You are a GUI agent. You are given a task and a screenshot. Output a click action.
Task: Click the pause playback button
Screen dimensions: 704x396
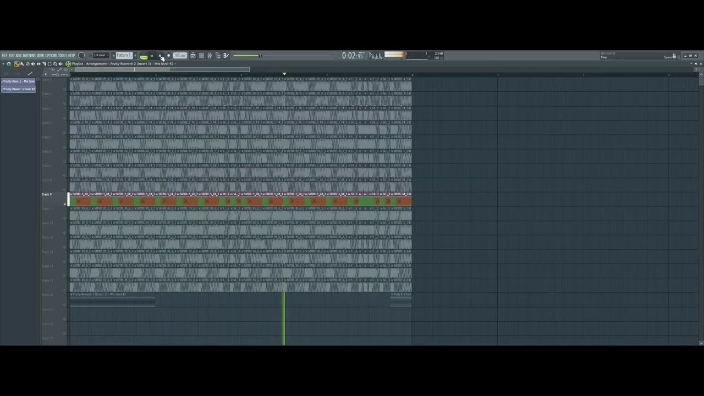(x=152, y=56)
